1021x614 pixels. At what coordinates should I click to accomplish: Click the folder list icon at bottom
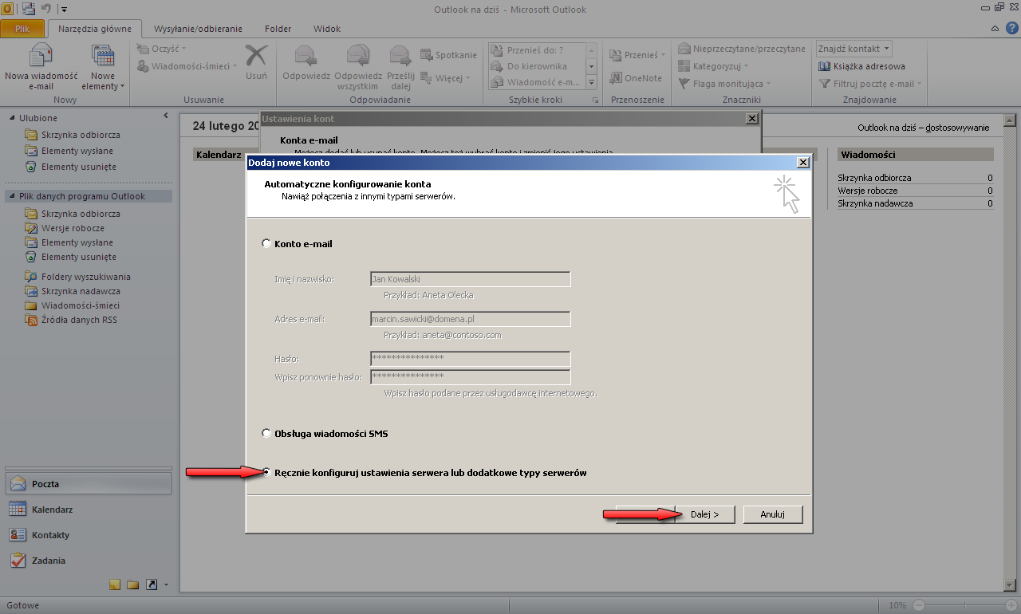(x=132, y=584)
